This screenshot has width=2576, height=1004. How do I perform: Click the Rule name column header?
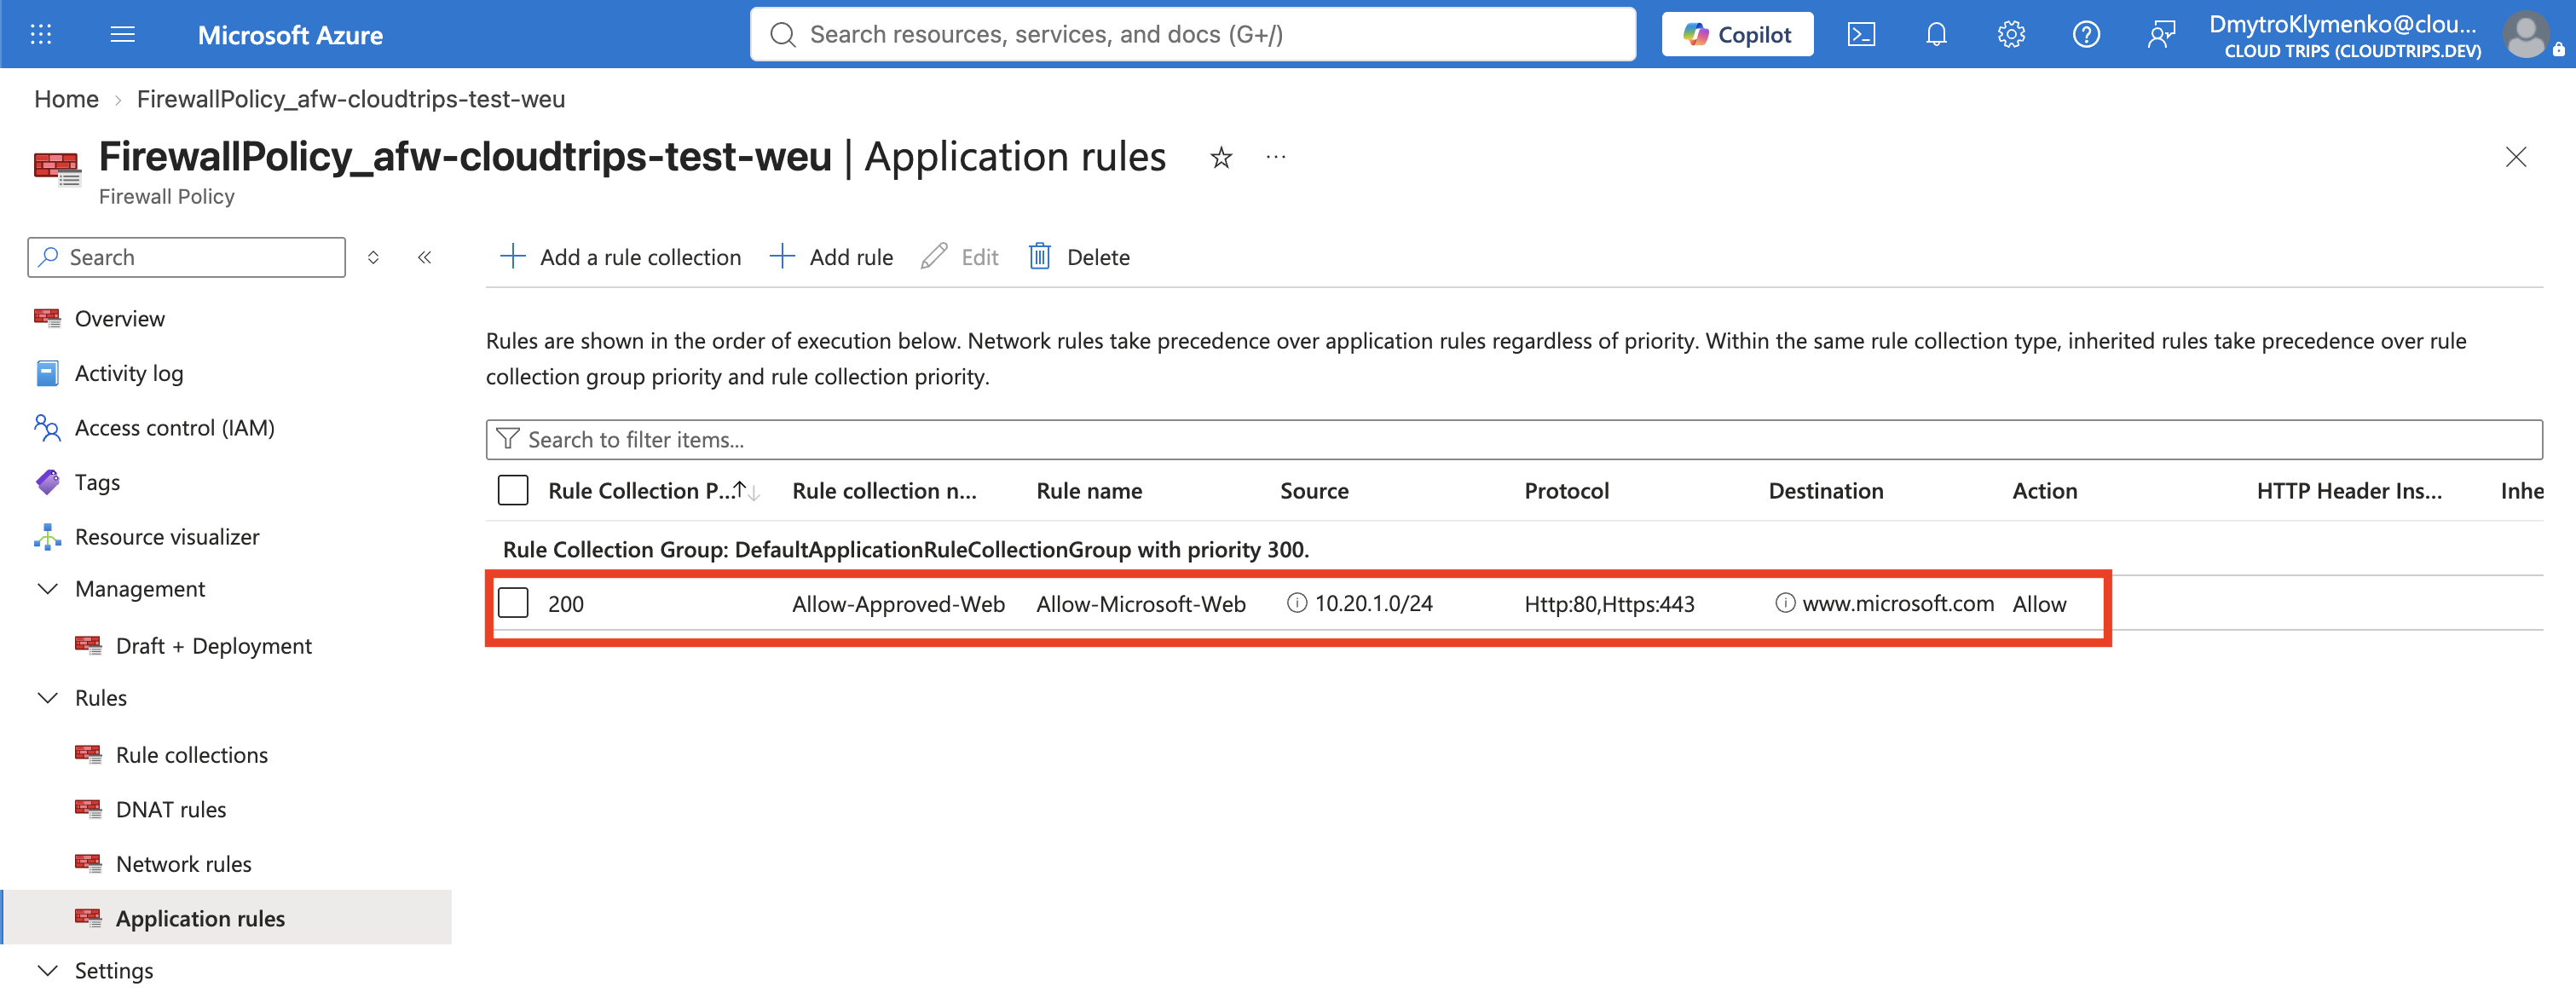(1089, 491)
